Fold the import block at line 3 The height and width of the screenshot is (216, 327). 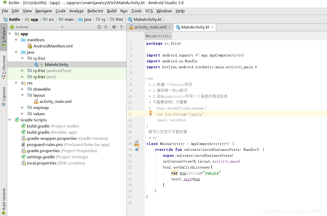pyautogui.click(x=144, y=55)
